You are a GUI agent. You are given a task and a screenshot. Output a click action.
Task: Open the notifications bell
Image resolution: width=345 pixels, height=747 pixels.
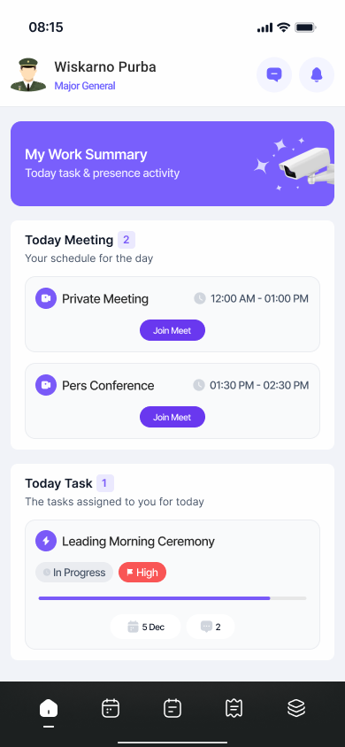[x=317, y=75]
